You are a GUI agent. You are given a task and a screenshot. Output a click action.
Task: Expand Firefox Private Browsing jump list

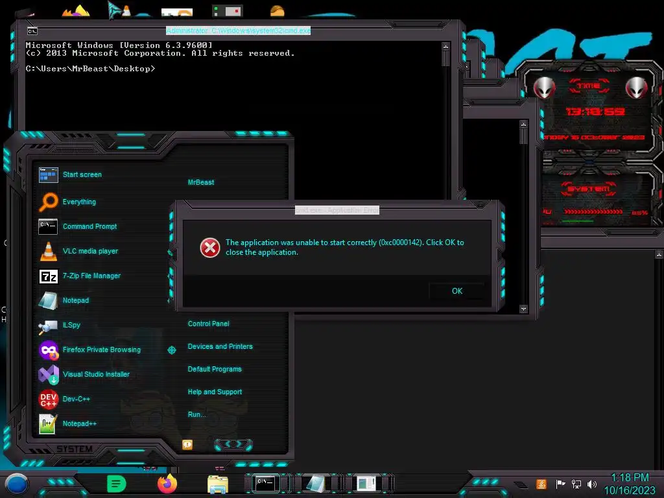[x=171, y=350]
